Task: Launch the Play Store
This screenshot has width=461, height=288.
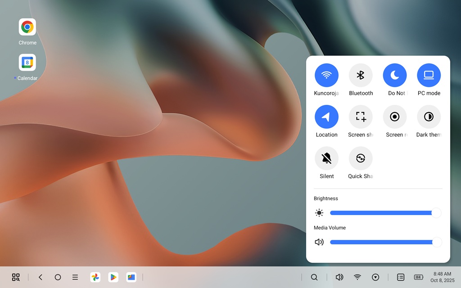Action: (113, 277)
